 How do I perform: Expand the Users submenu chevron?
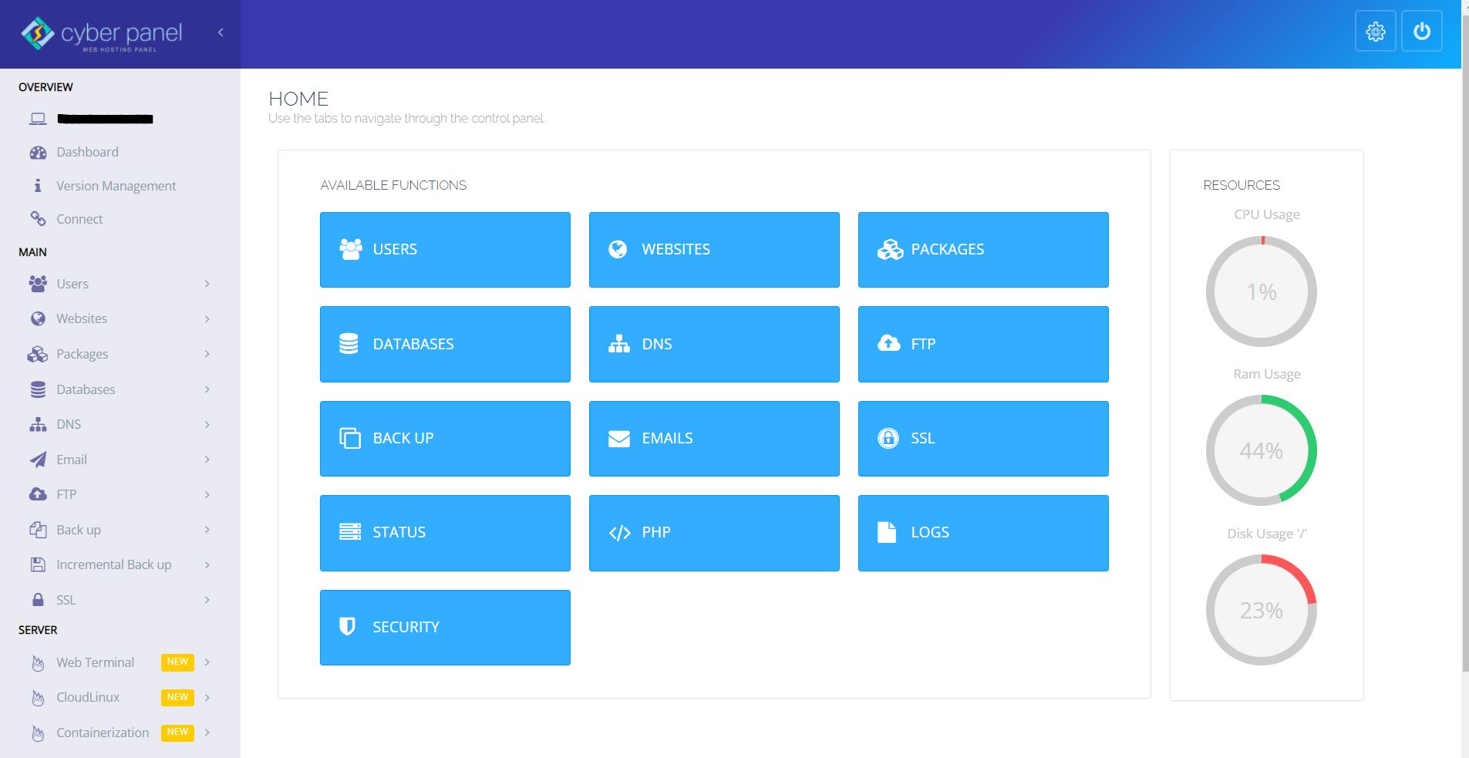pos(207,284)
